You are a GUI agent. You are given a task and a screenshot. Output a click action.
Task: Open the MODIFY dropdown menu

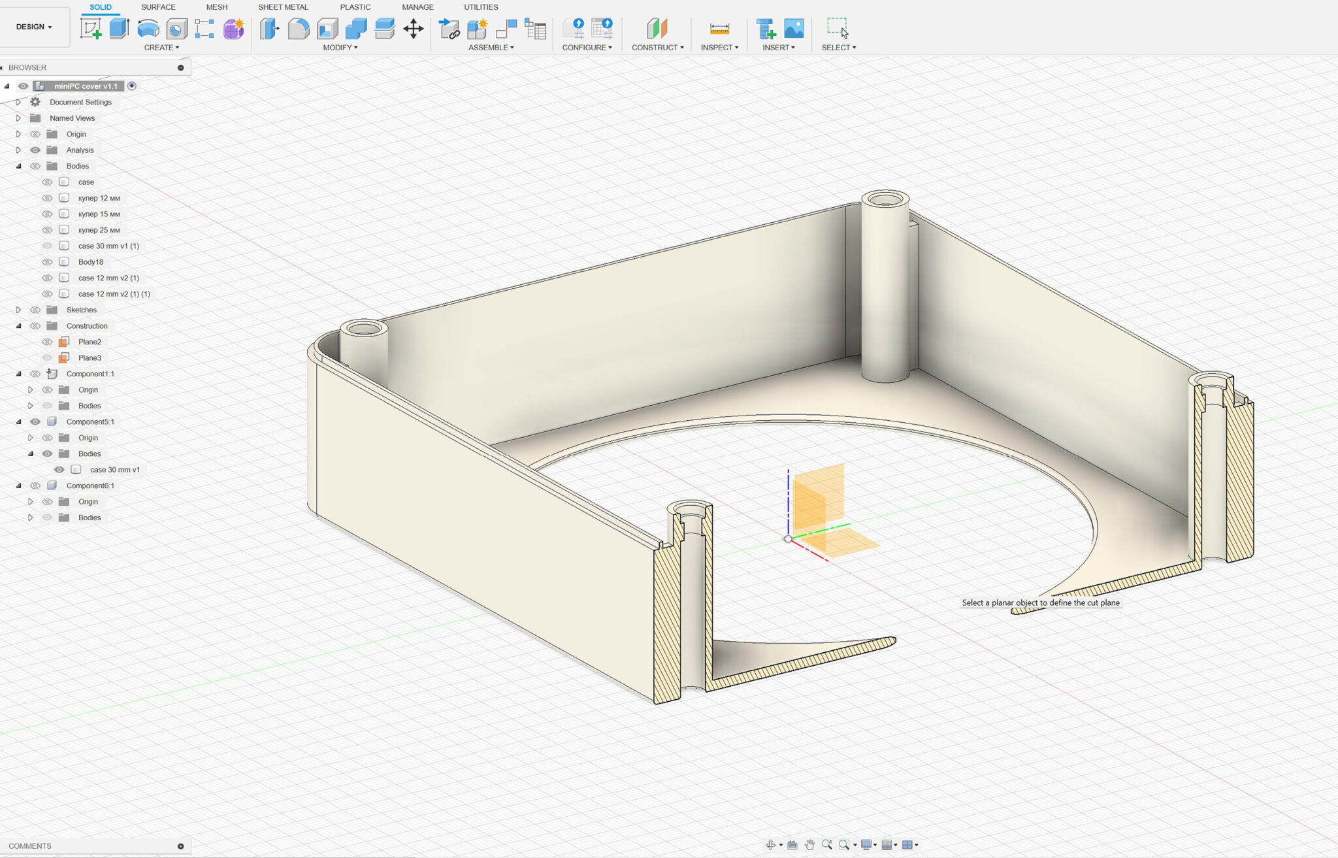(x=340, y=48)
